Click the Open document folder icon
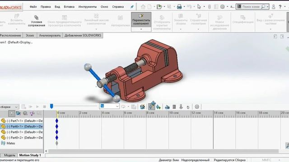289x162 pixels. [159, 7]
